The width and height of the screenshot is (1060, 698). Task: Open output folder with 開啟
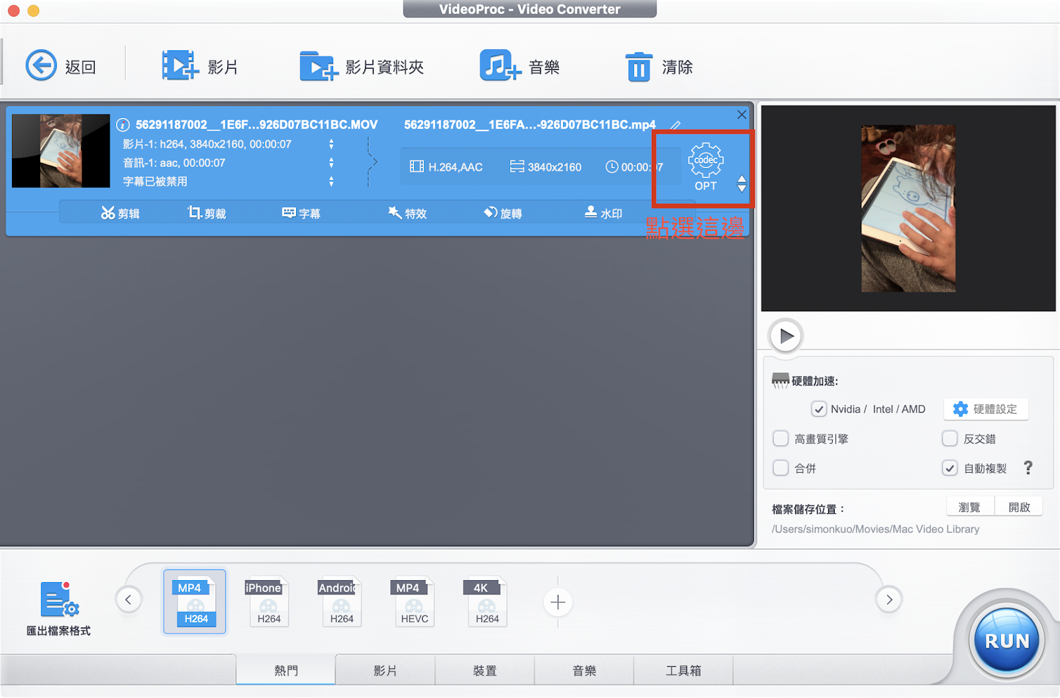1019,507
